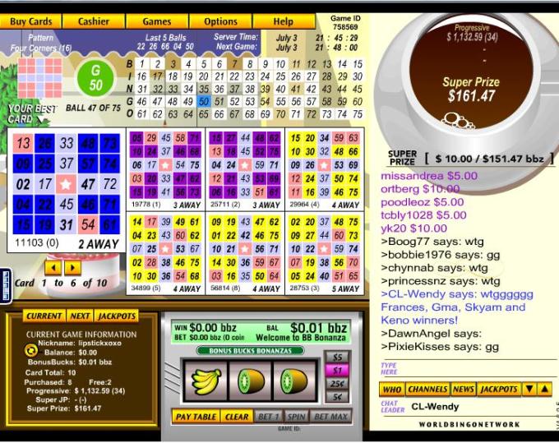559x443 pixels.
Task: Click the refresh balance icon
Action: pos(31,350)
